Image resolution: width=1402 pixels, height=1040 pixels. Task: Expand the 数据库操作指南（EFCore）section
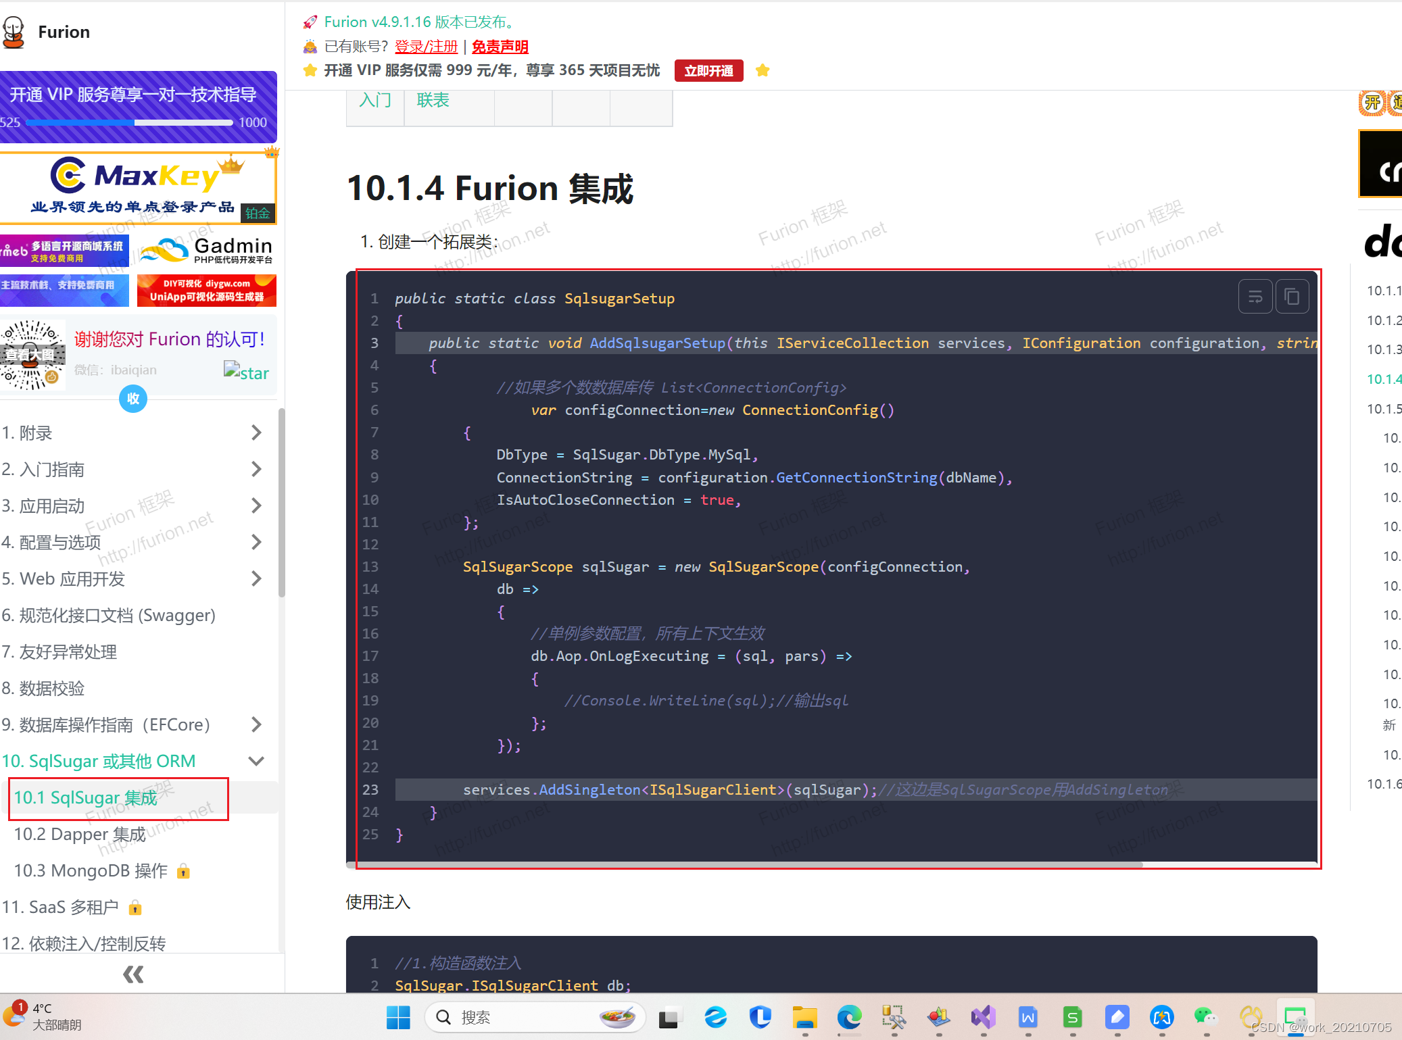256,724
